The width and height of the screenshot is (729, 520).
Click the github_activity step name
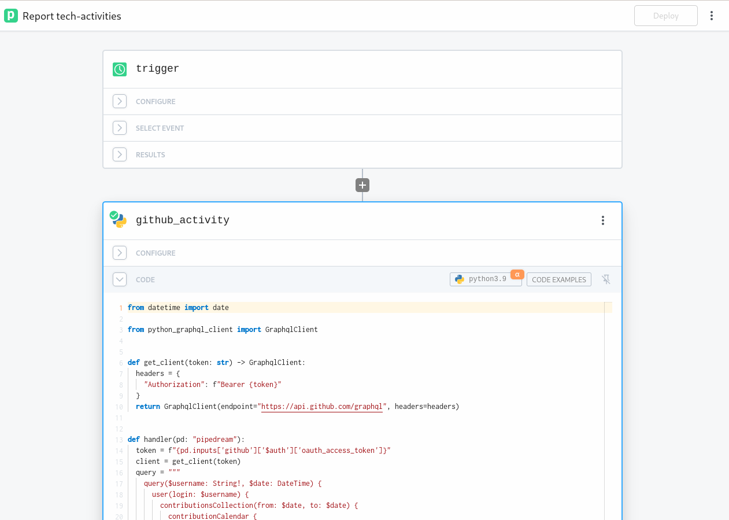pyautogui.click(x=183, y=220)
